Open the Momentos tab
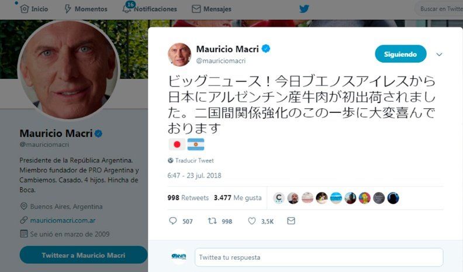 point(86,9)
